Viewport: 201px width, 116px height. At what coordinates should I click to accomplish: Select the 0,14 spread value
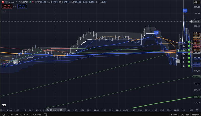15,7
